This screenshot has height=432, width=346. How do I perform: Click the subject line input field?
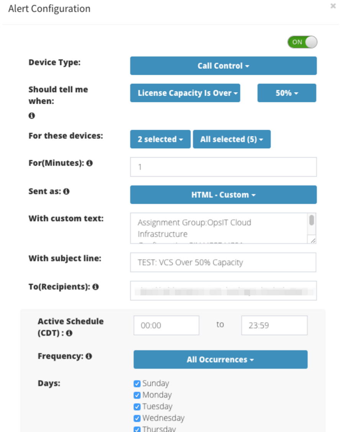click(223, 262)
